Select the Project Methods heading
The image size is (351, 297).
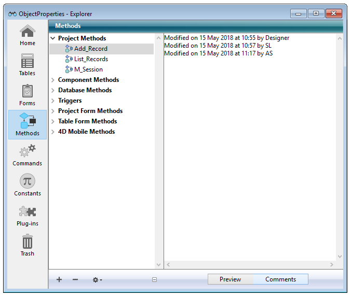pos(82,38)
